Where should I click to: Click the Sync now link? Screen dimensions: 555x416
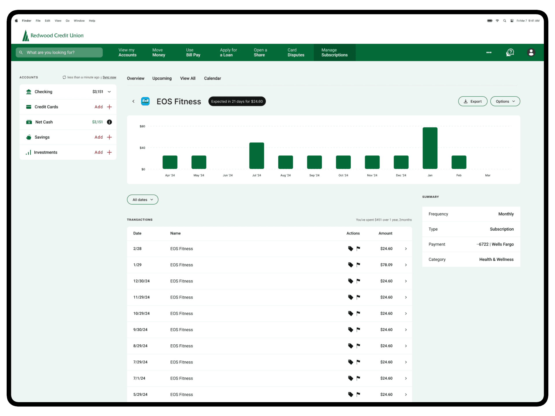109,77
